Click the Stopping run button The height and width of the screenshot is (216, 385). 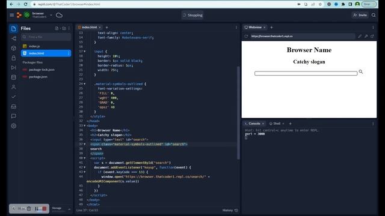pos(192,15)
